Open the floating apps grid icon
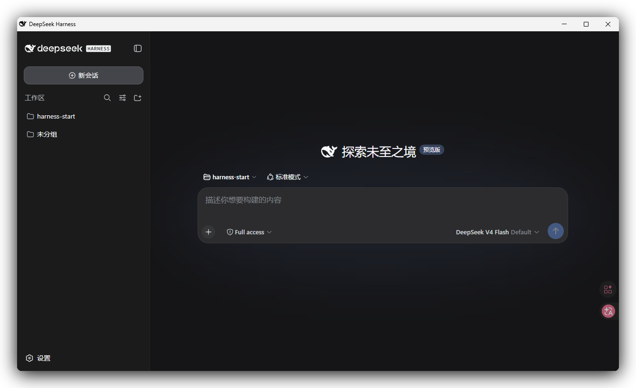636x388 pixels. (608, 289)
